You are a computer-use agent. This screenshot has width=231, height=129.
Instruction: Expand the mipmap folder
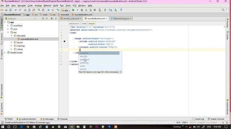tap(12, 46)
